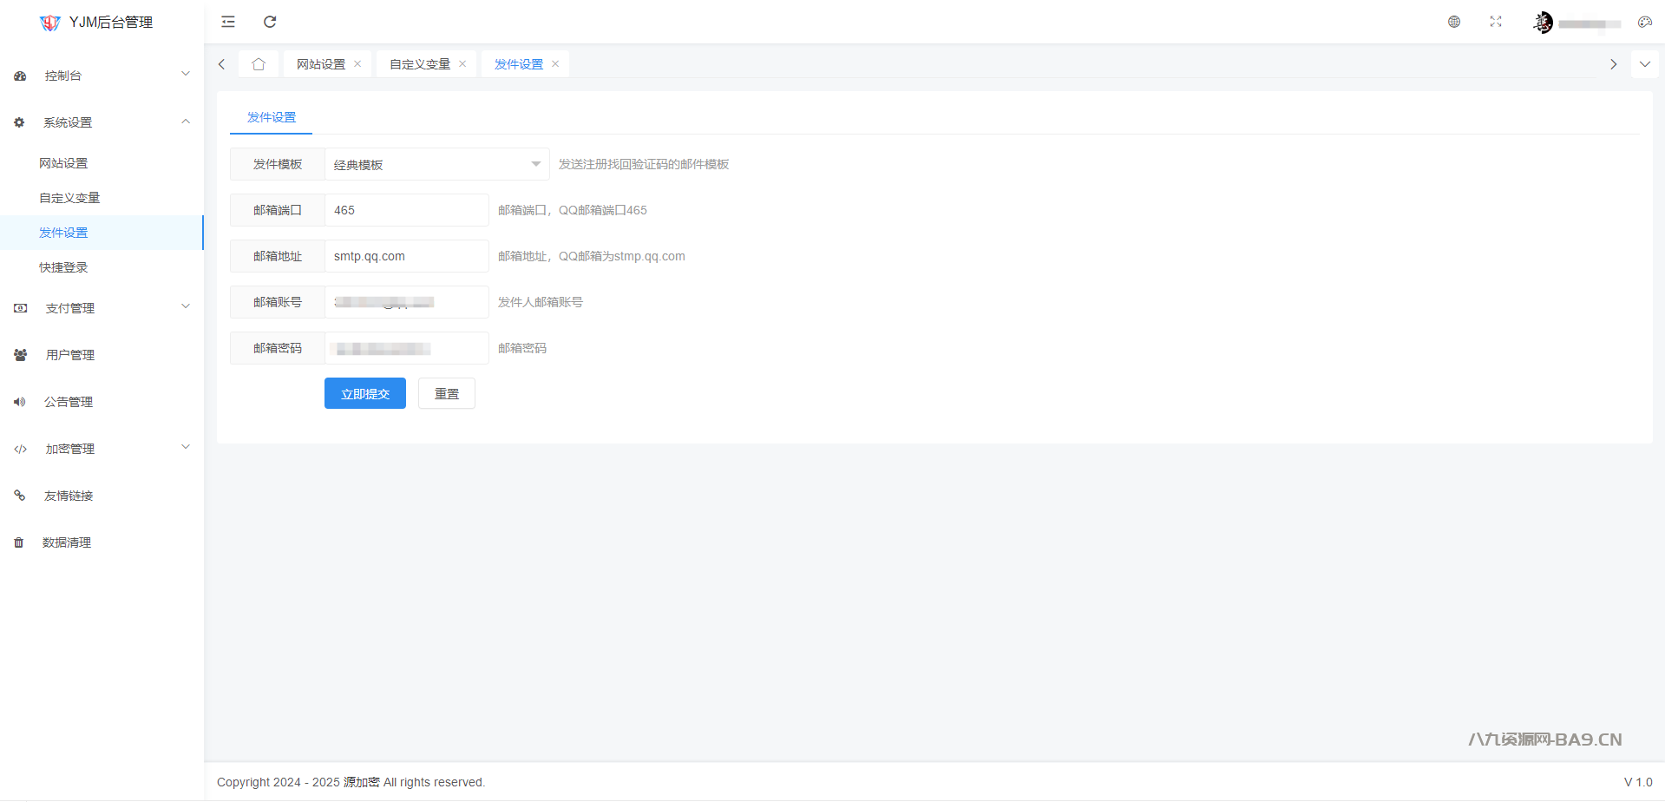
Task: Switch to the 自定义变量 tab
Action: coord(419,64)
